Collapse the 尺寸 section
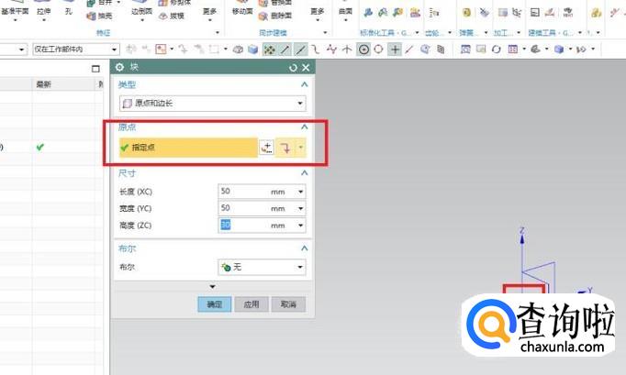The image size is (626, 375). (x=304, y=173)
